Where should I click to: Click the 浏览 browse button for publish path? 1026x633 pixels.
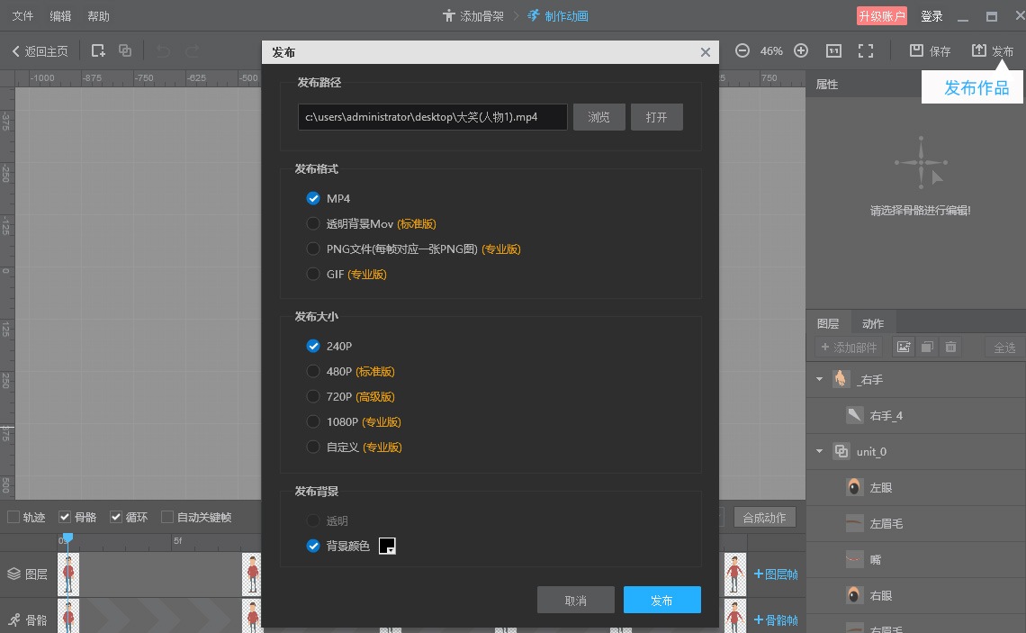point(598,116)
